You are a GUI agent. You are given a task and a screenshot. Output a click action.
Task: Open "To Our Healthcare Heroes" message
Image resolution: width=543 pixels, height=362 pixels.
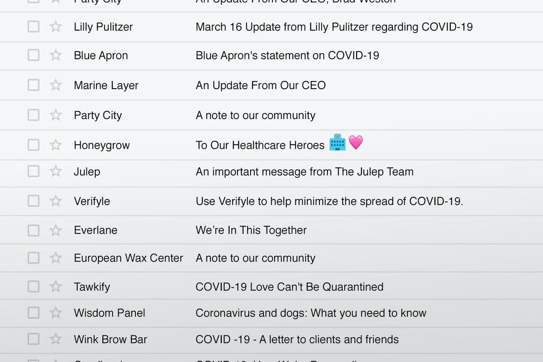tap(260, 145)
